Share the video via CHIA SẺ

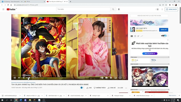112,88
